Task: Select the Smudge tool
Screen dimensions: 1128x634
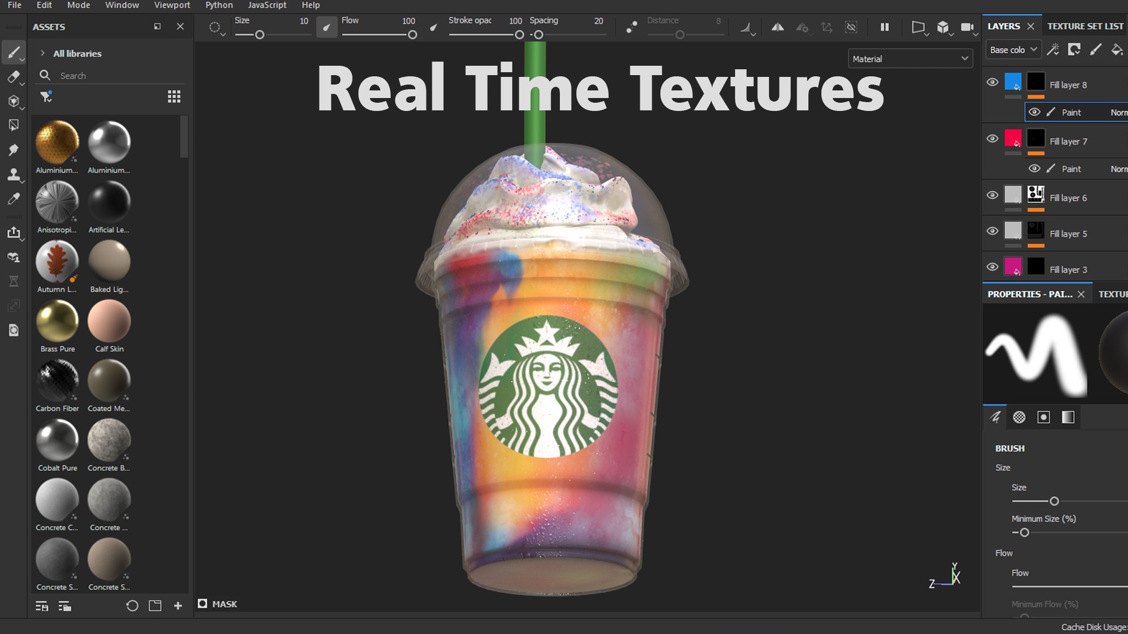Action: tap(14, 150)
